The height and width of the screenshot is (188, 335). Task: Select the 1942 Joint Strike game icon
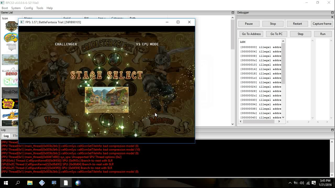coord(11,26)
